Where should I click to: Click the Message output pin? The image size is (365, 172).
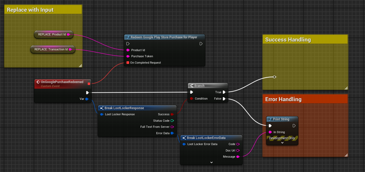tap(238, 157)
